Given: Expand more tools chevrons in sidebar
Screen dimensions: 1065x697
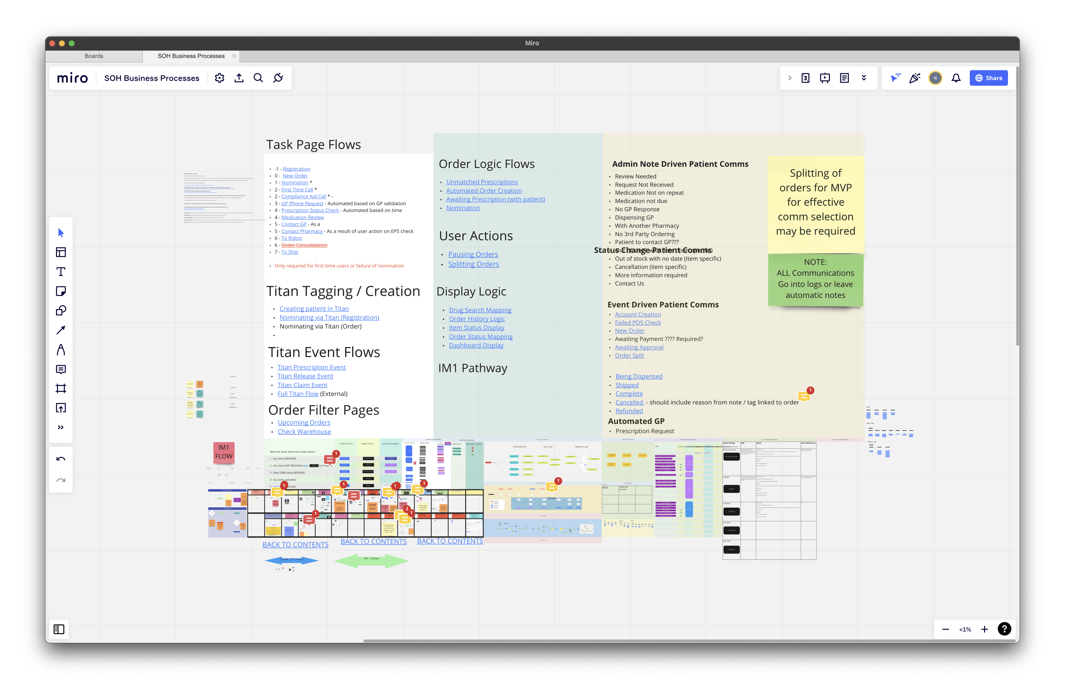Looking at the screenshot, I should [x=61, y=427].
